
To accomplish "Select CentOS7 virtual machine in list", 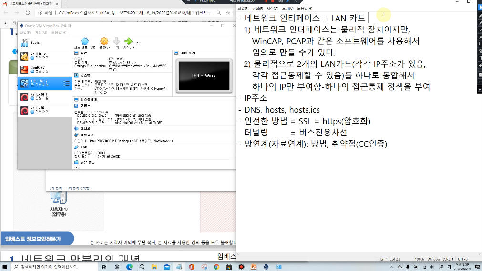I will coord(45,70).
